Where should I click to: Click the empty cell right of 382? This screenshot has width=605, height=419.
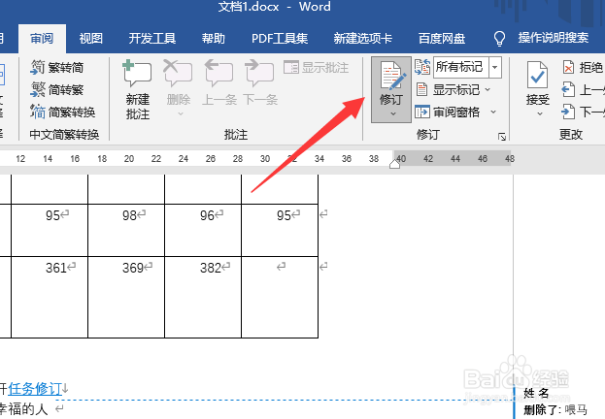(x=280, y=297)
